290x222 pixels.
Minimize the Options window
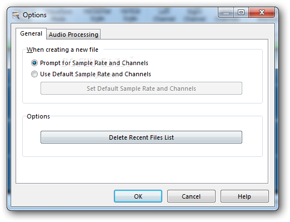pos(226,12)
